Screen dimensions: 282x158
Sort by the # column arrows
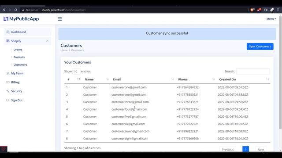coord(79,79)
